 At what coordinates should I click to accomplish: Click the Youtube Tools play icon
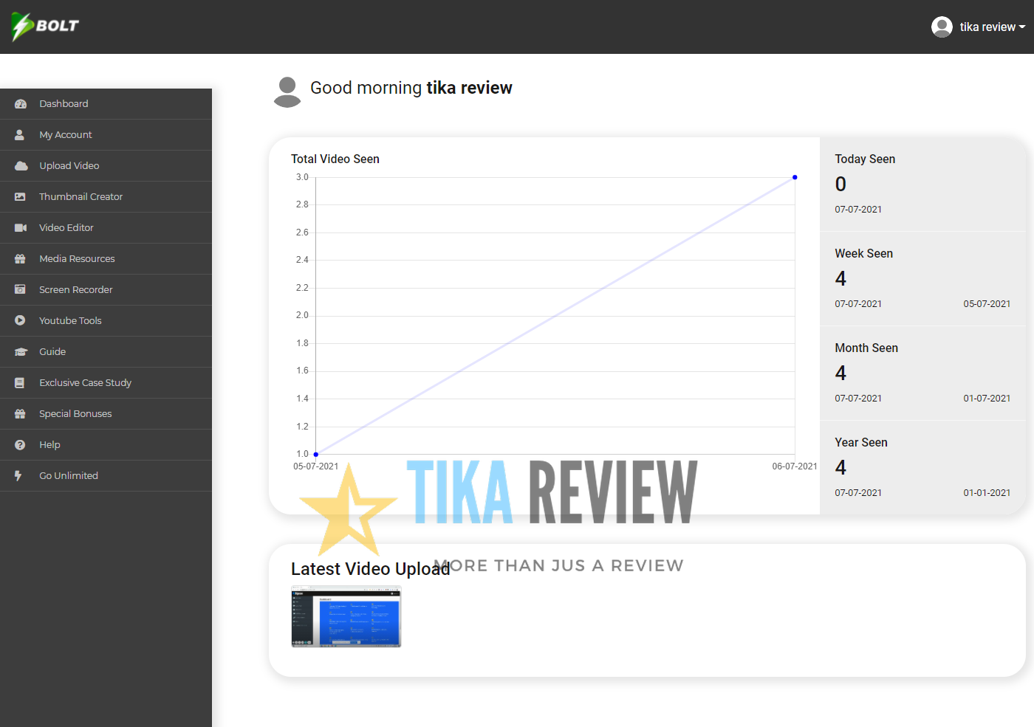(x=21, y=321)
